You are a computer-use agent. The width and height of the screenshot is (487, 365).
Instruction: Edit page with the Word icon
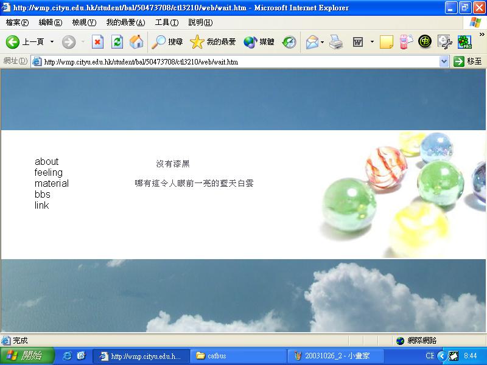tap(358, 42)
